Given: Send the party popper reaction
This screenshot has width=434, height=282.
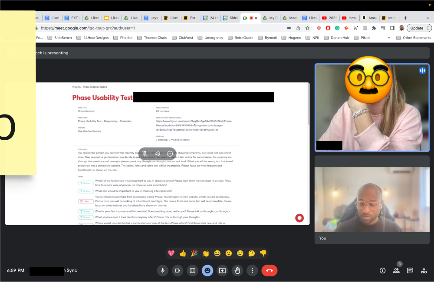Looking at the screenshot, I should (194, 253).
